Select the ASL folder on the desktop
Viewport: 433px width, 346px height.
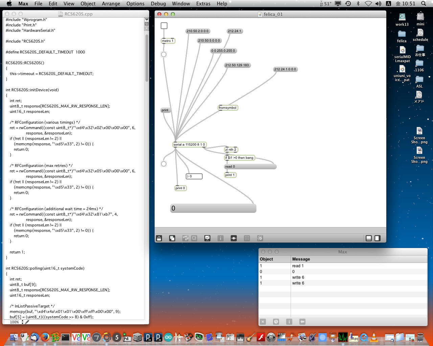(x=419, y=82)
